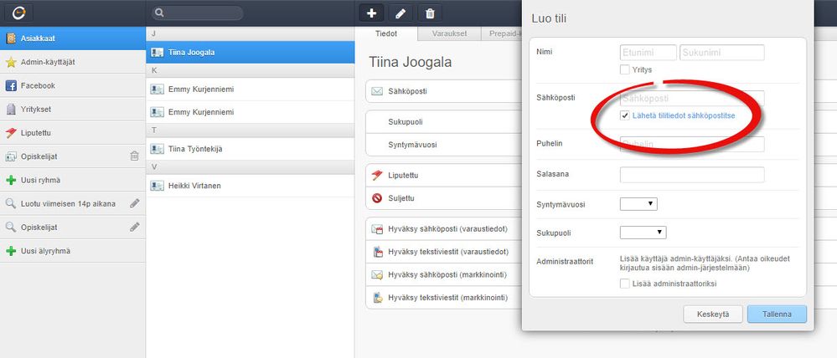Click the Facebook logo icon in sidebar
This screenshot has width=837, height=358.
[11, 86]
